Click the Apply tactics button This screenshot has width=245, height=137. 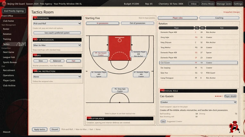click(x=40, y=129)
